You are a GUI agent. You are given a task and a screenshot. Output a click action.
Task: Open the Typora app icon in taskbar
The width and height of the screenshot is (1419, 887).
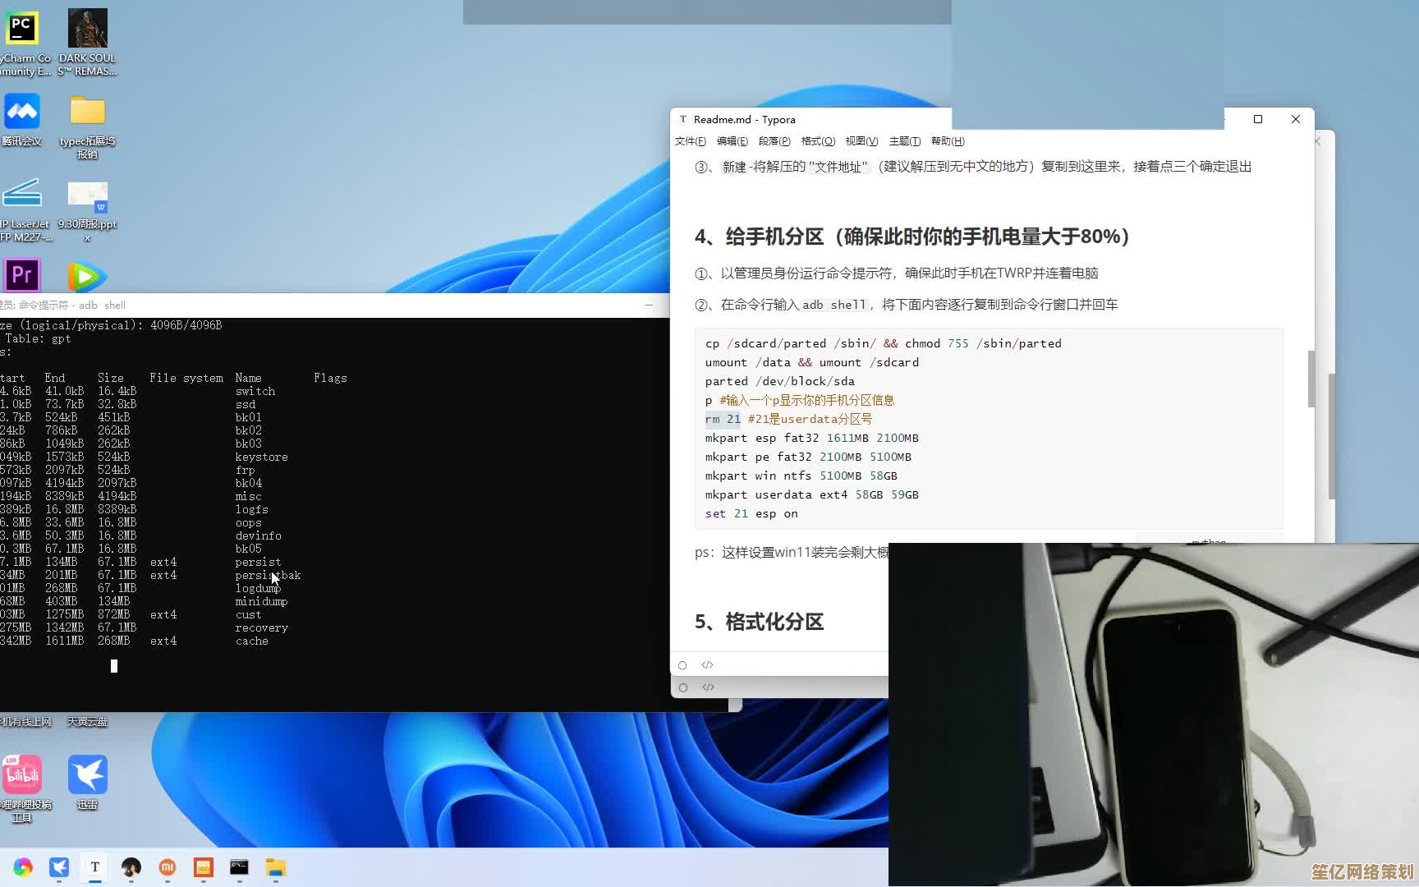pyautogui.click(x=95, y=866)
